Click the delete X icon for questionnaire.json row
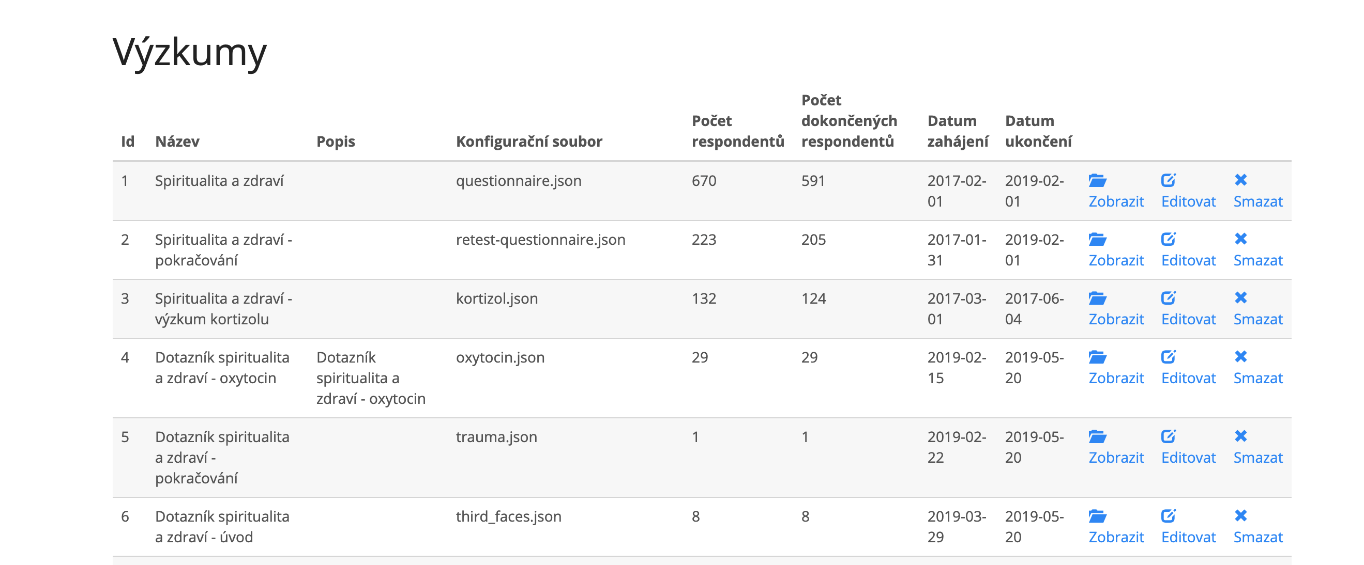The height and width of the screenshot is (565, 1364). [x=1240, y=180]
